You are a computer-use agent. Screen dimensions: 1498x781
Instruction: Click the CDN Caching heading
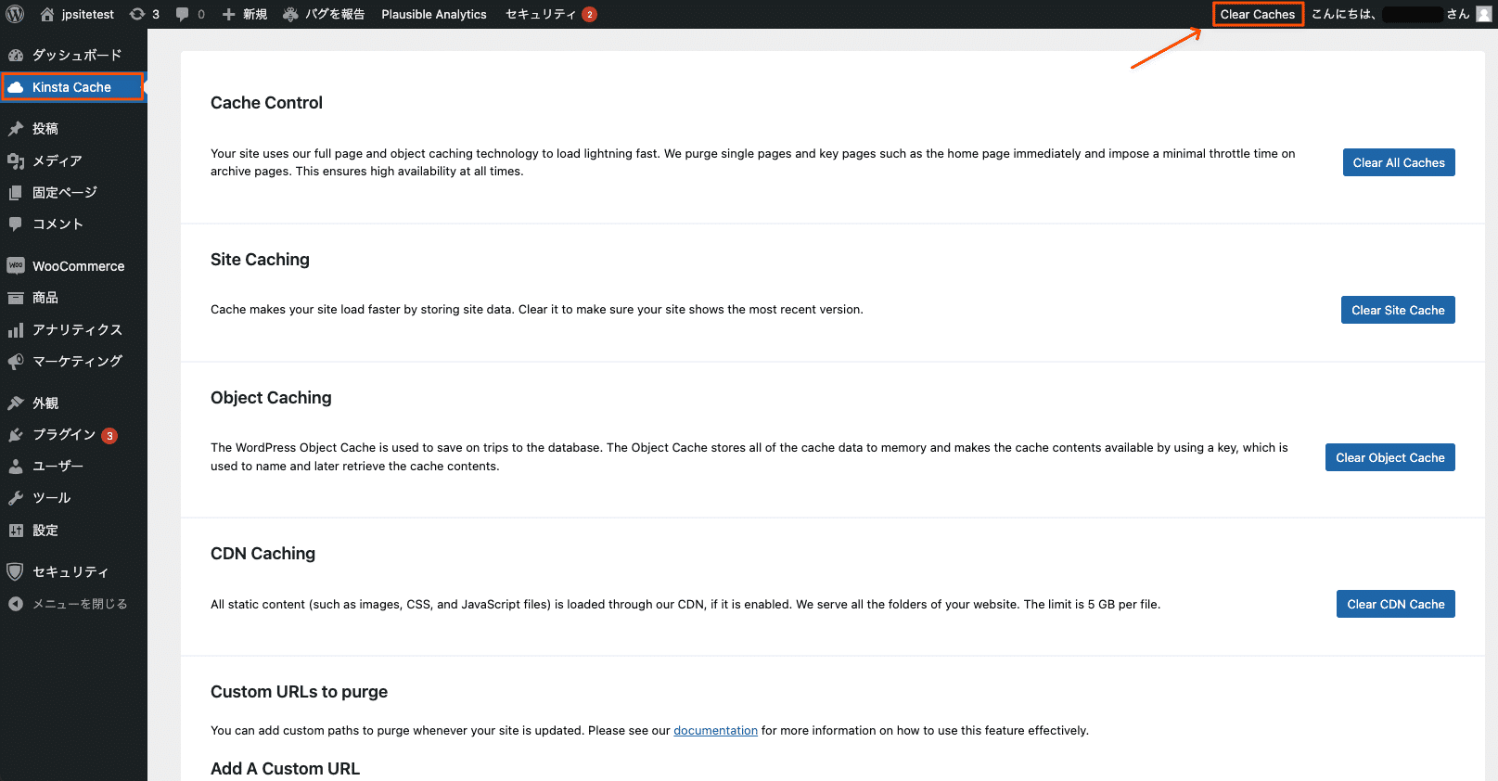tap(262, 554)
